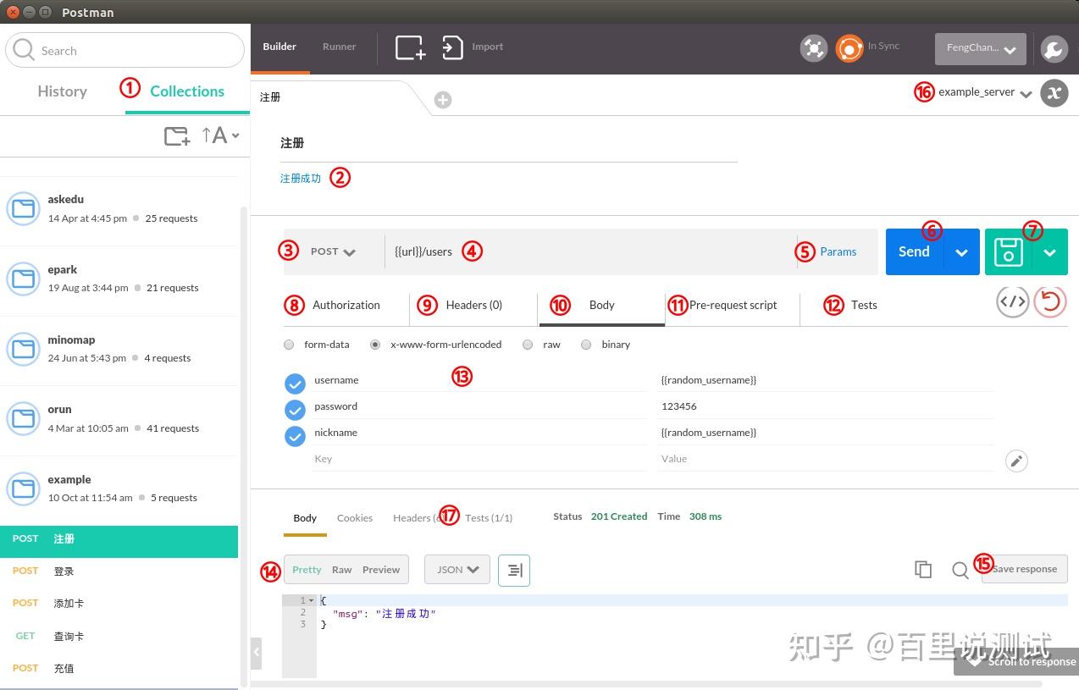Open a new request tab with the plus
The image size is (1079, 690).
click(x=442, y=99)
